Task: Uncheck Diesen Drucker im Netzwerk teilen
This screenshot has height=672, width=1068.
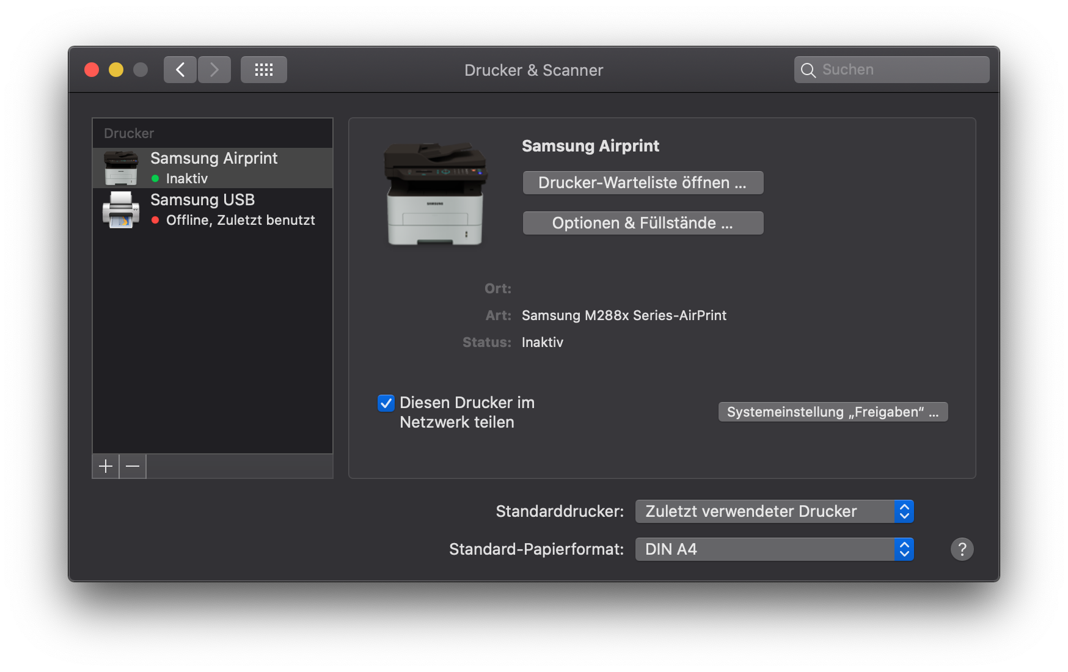Action: point(386,403)
